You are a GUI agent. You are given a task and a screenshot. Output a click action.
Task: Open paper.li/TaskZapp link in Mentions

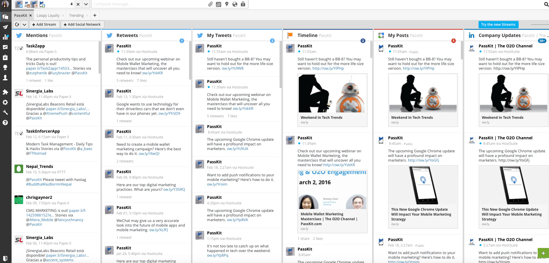tap(49, 68)
